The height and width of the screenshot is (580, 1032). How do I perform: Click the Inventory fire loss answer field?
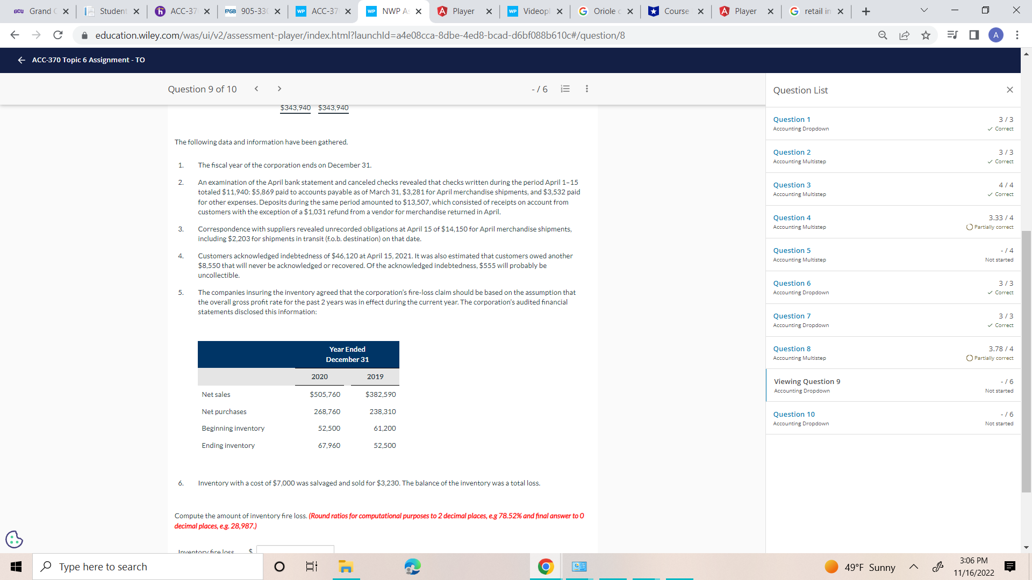click(295, 550)
